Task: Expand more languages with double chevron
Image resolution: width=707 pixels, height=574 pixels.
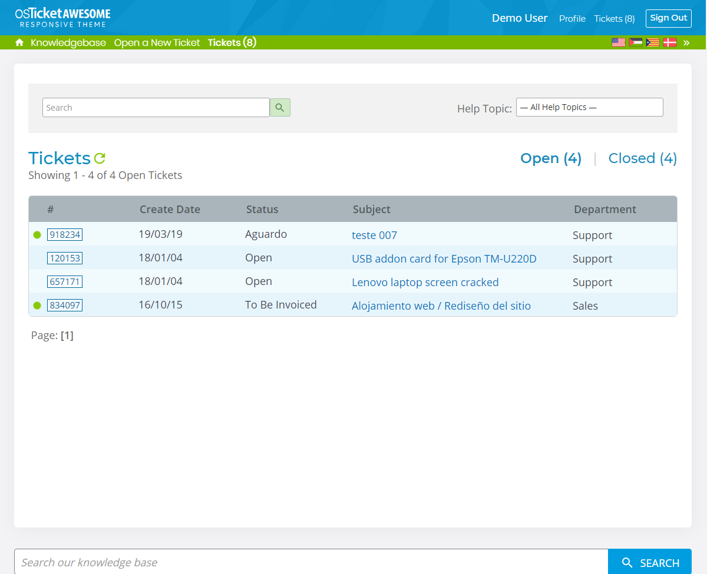Action: (686, 42)
